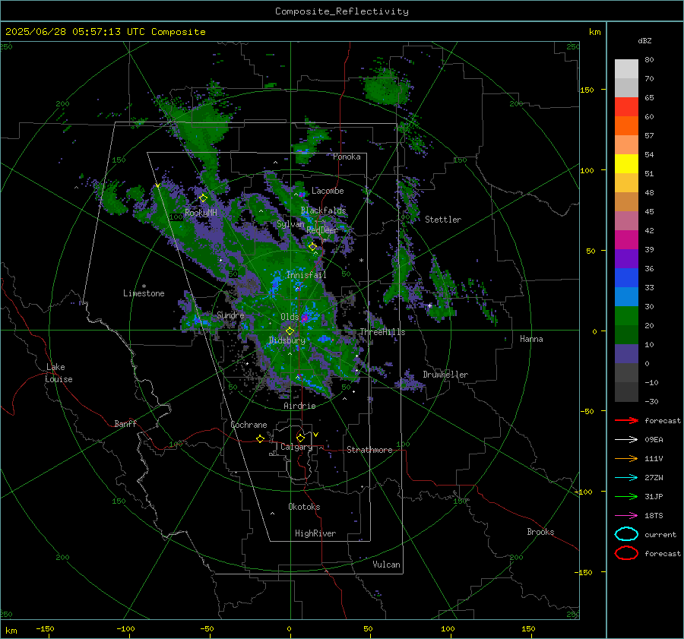Click the light gray swatch between 80 and 70 dBZ
684x639 pixels.
(x=626, y=68)
